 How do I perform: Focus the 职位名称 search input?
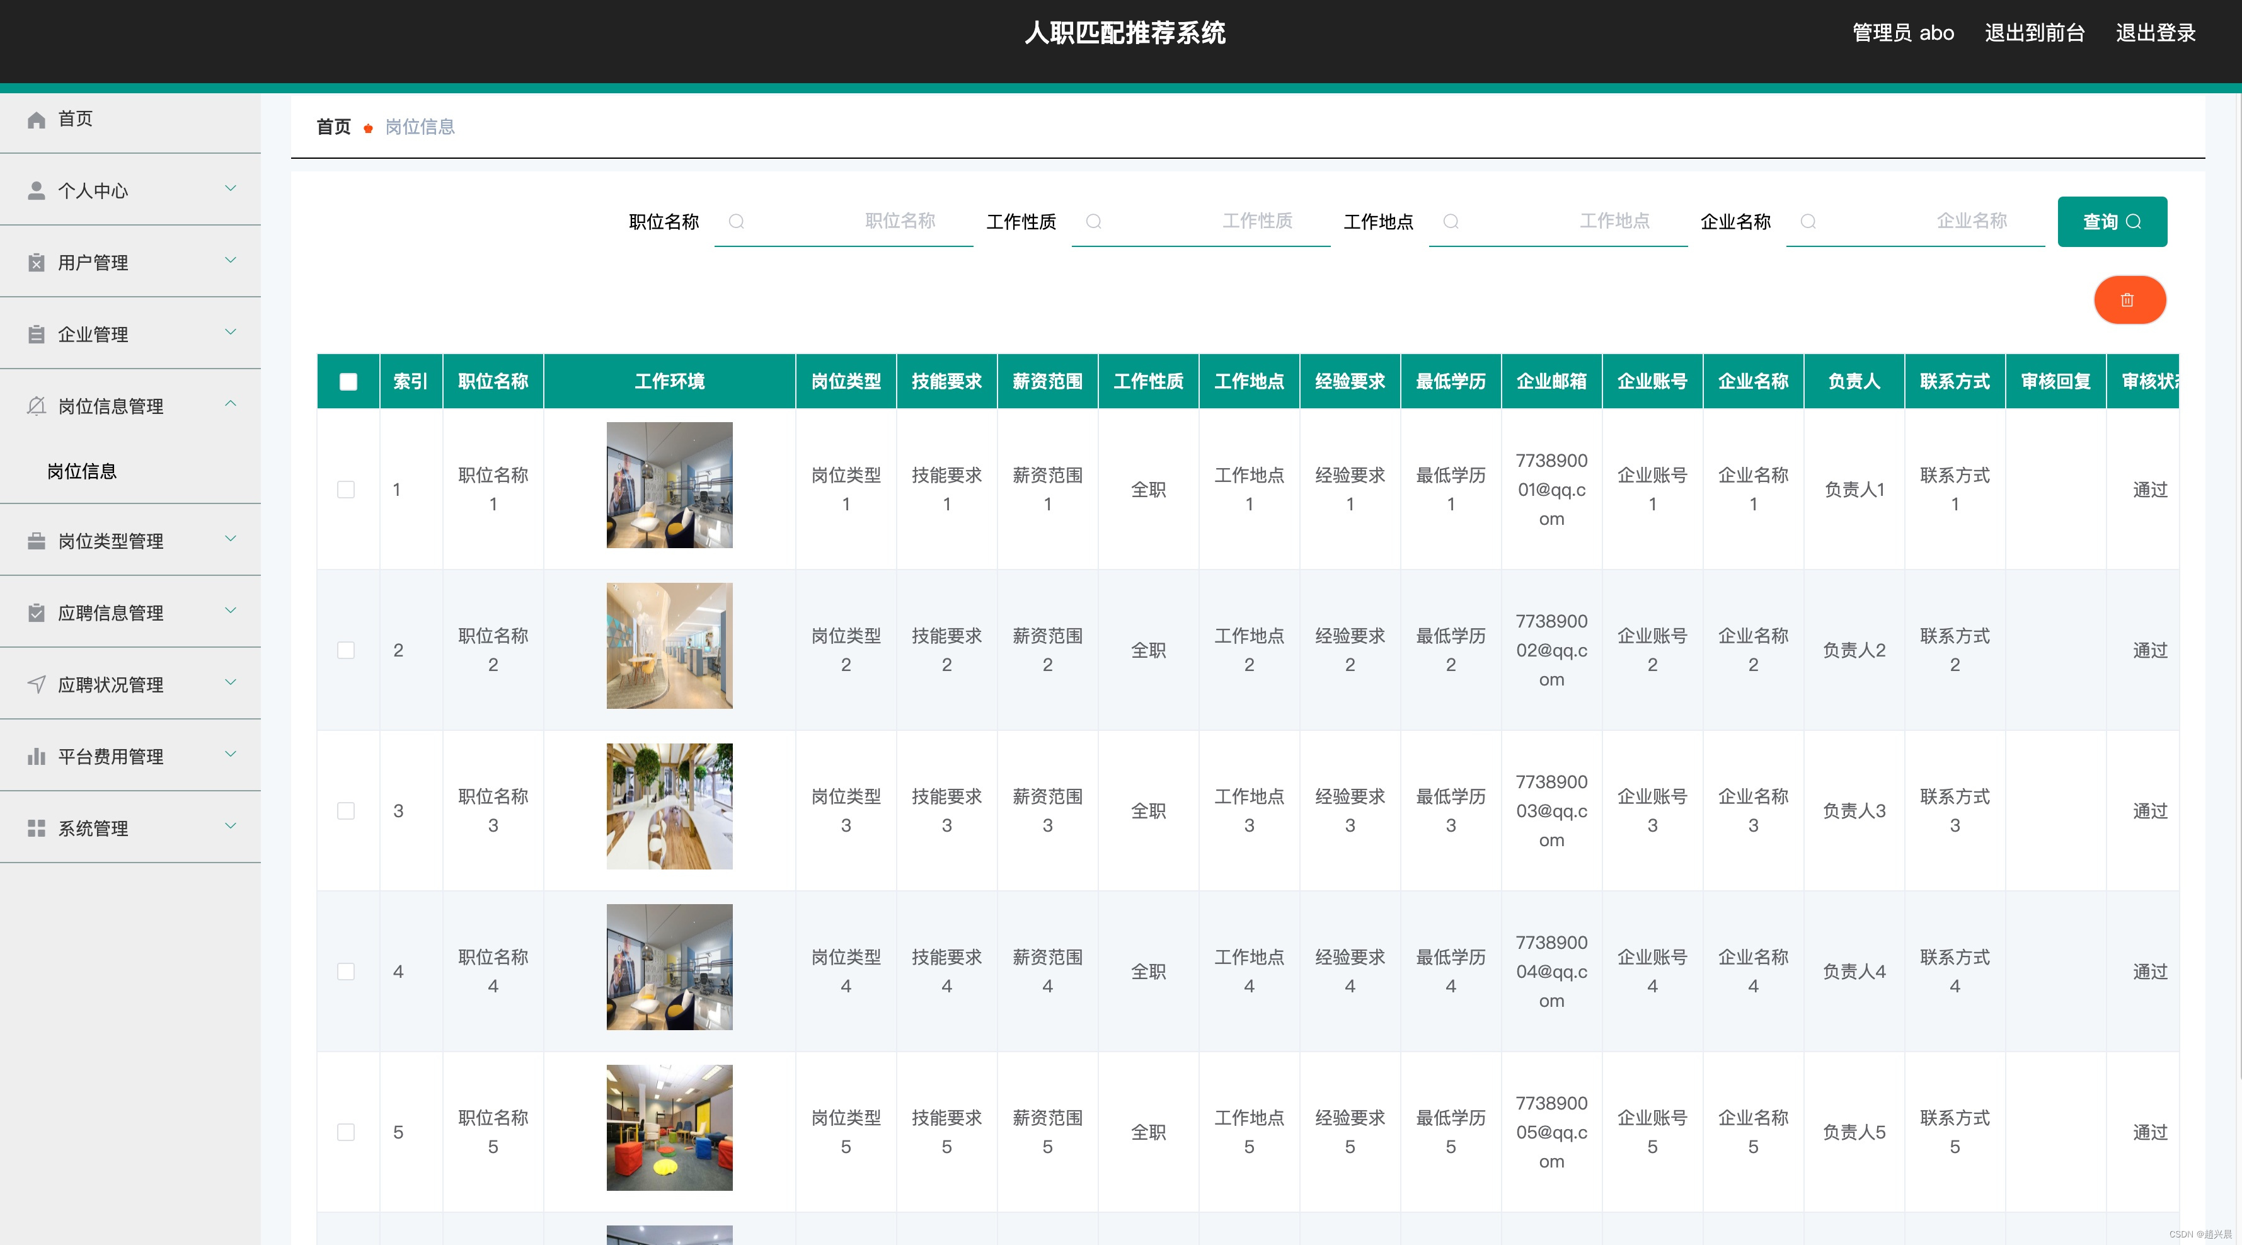coord(843,222)
